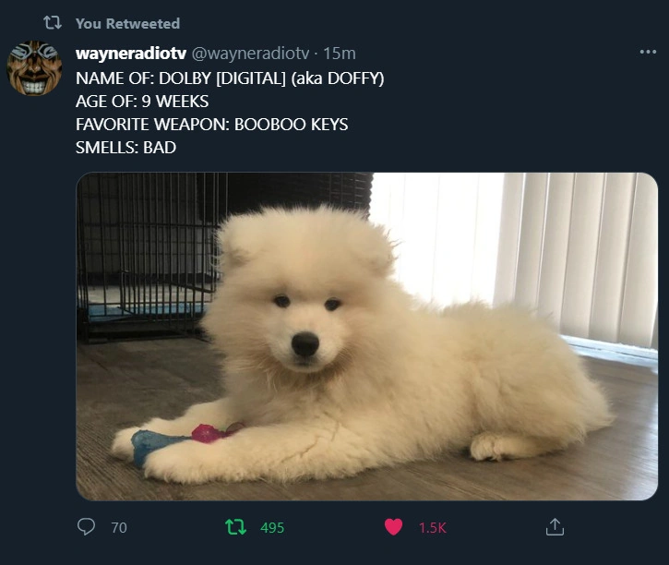
Task: Click the dog crate area in photo
Action: (145, 256)
